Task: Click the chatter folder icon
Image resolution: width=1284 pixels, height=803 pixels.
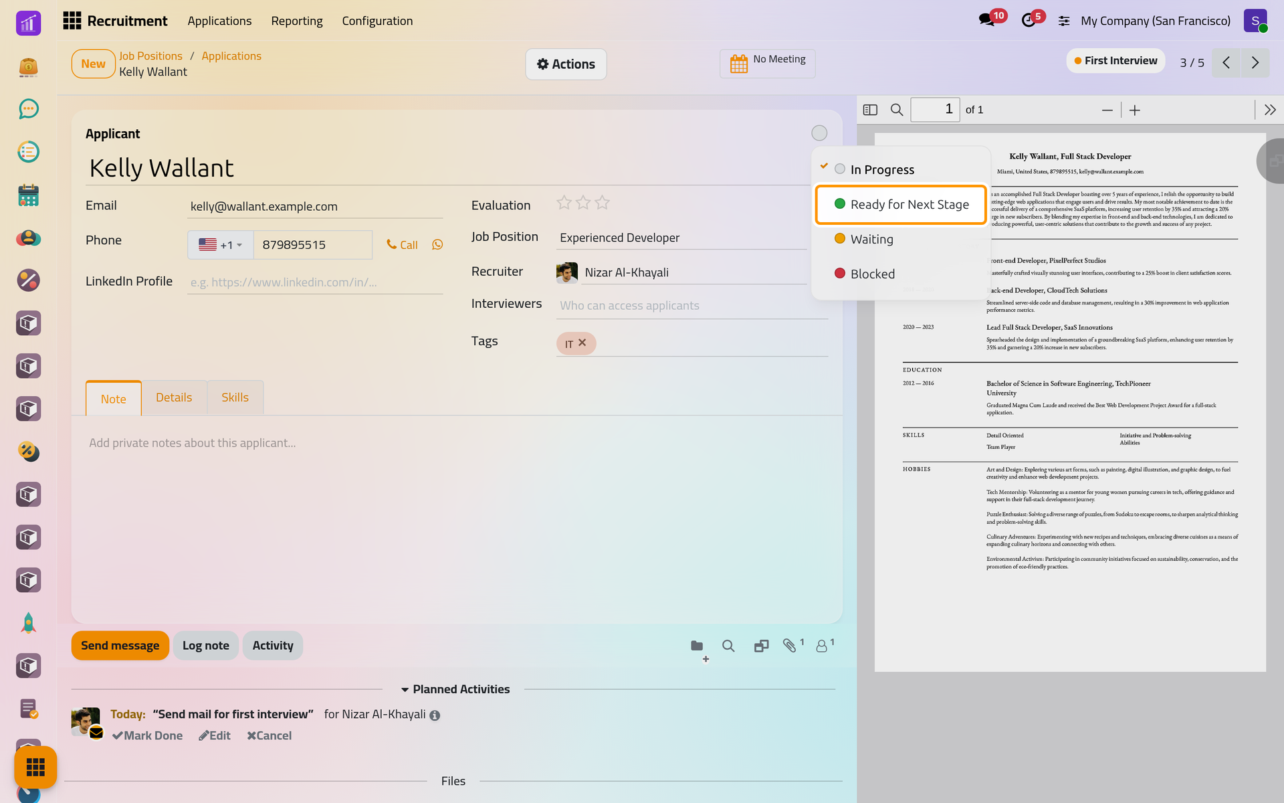Action: coord(697,646)
